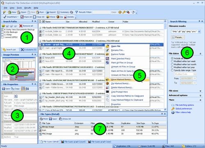Click the New project toolbar icon

coord(9,12)
